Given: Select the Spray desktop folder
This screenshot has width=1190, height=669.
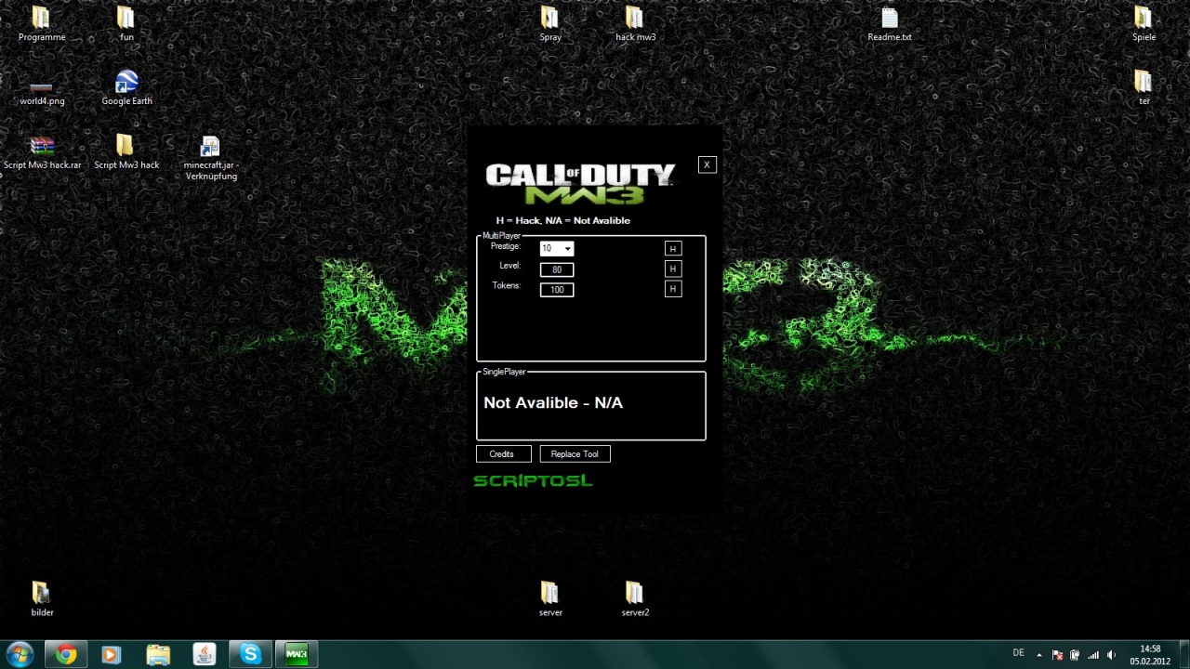Looking at the screenshot, I should [550, 24].
